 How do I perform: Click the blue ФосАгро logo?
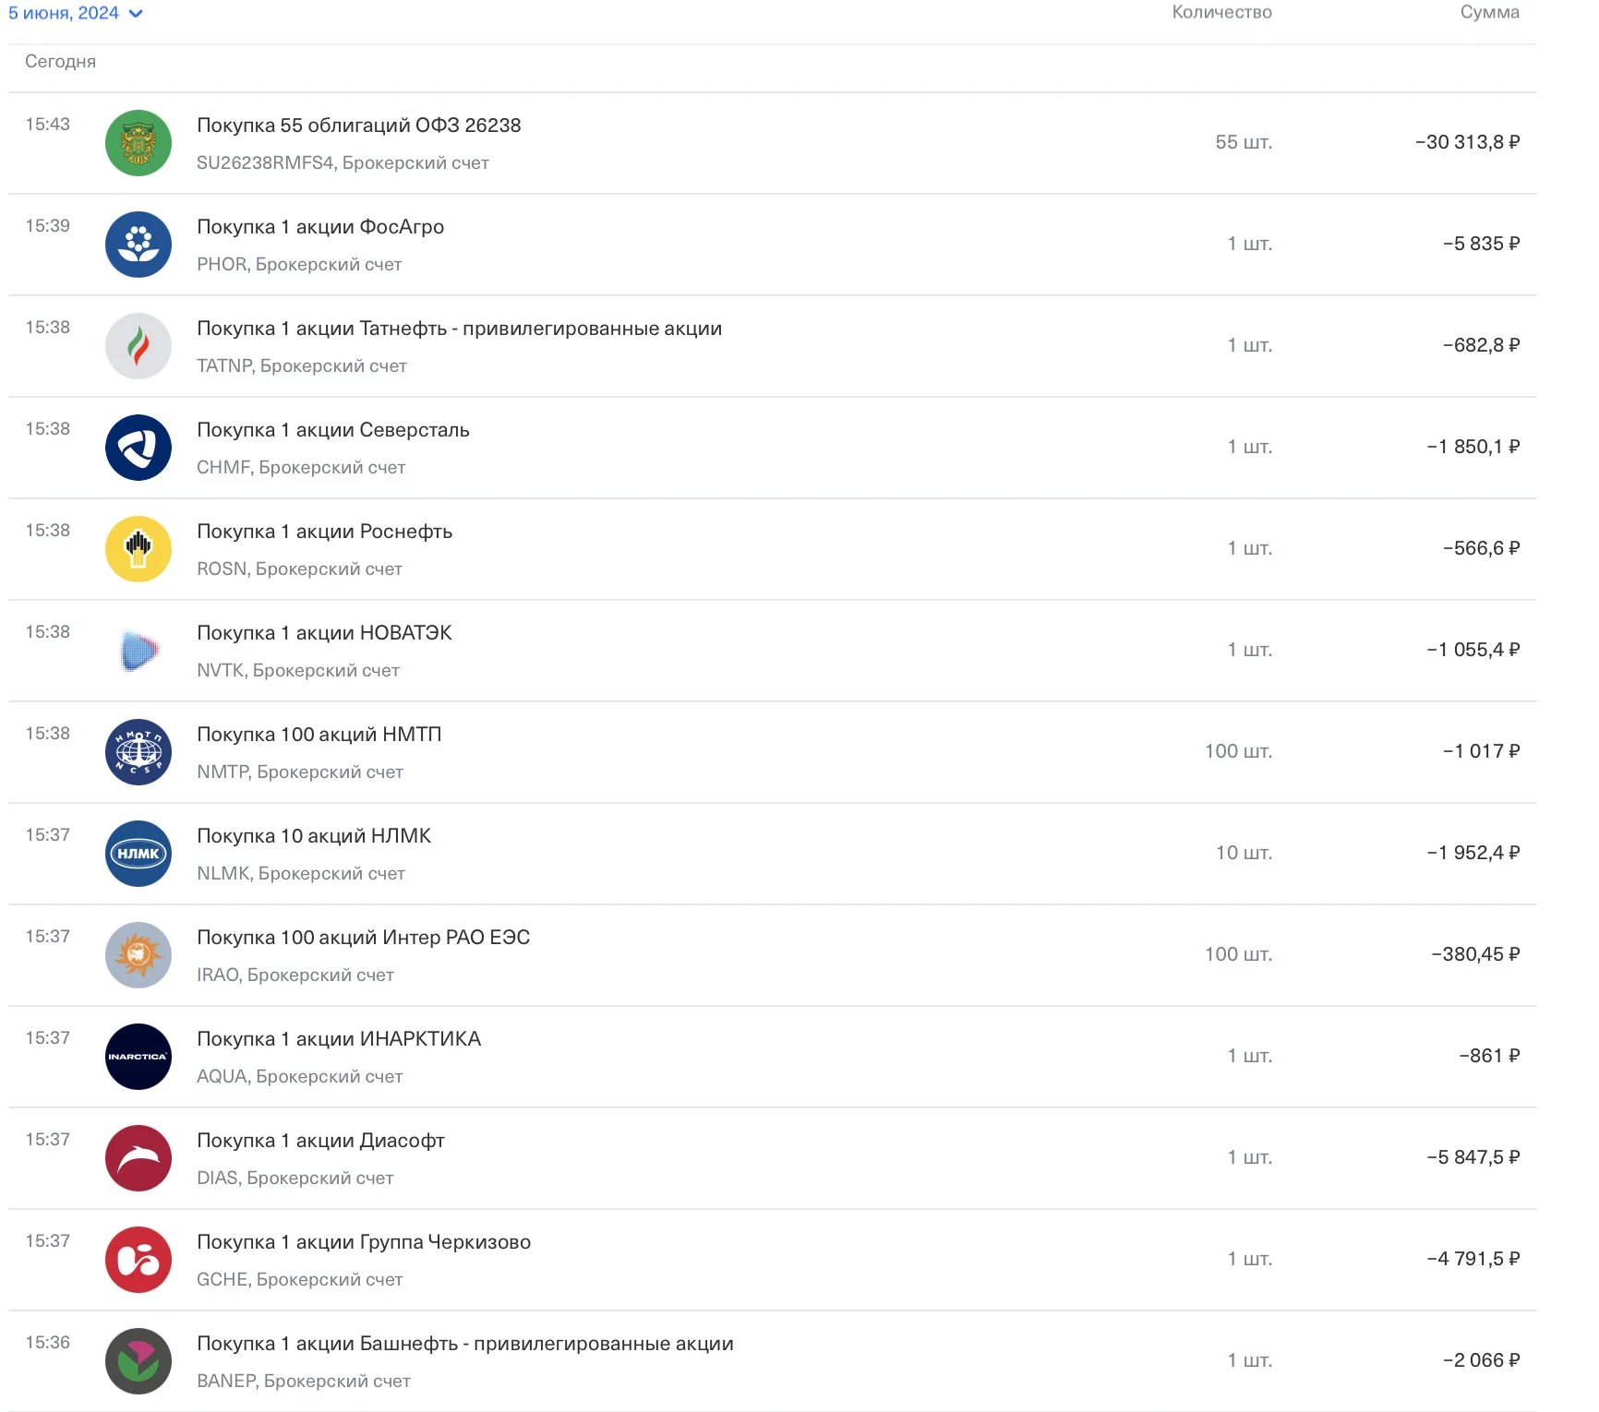[138, 245]
